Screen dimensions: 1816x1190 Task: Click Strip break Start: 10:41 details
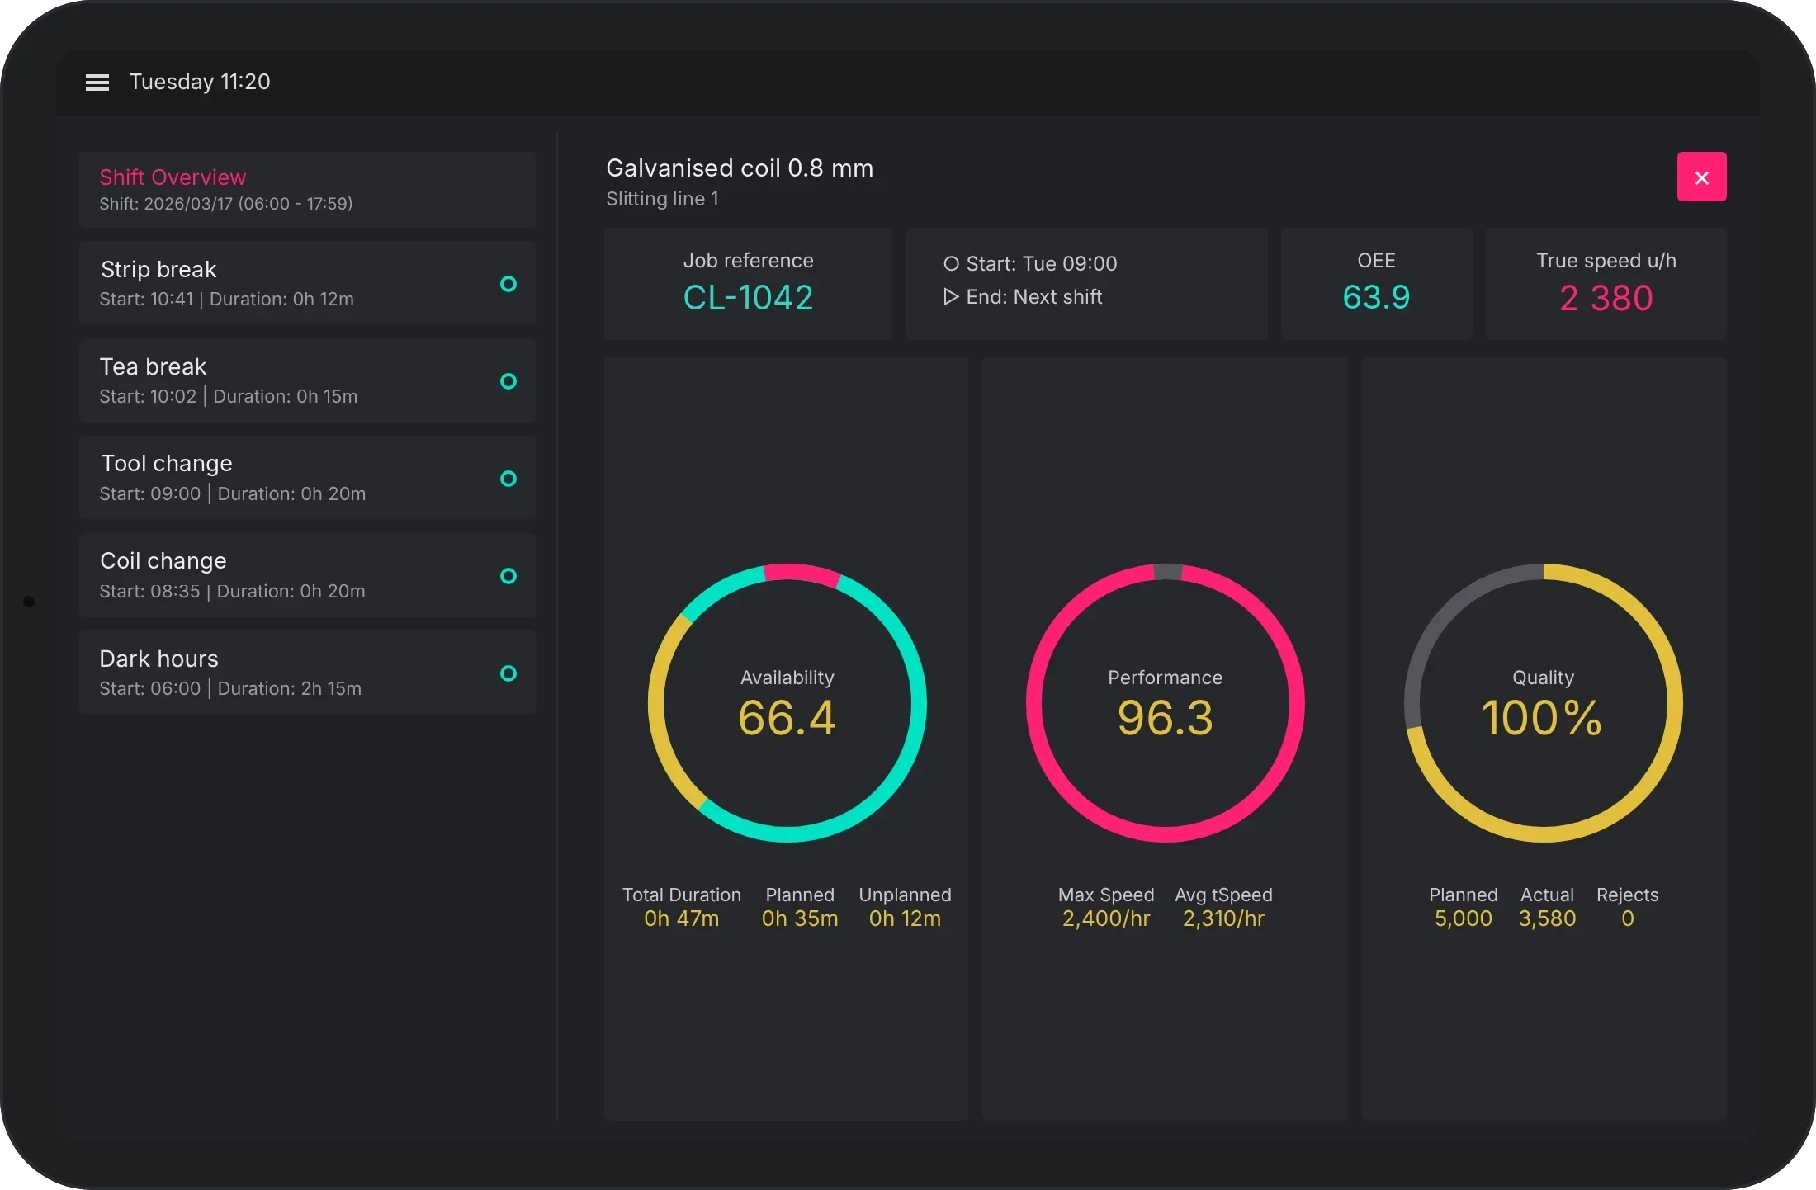click(146, 300)
